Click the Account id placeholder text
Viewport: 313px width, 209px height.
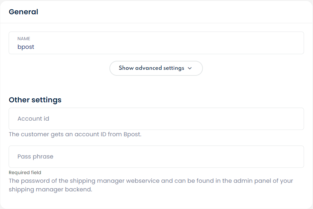(33, 119)
